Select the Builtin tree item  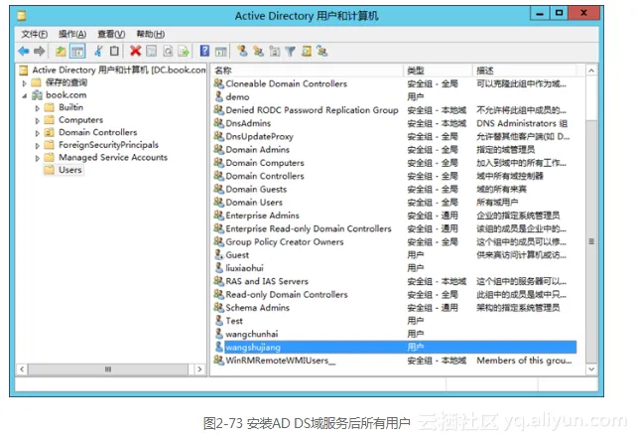coord(70,107)
